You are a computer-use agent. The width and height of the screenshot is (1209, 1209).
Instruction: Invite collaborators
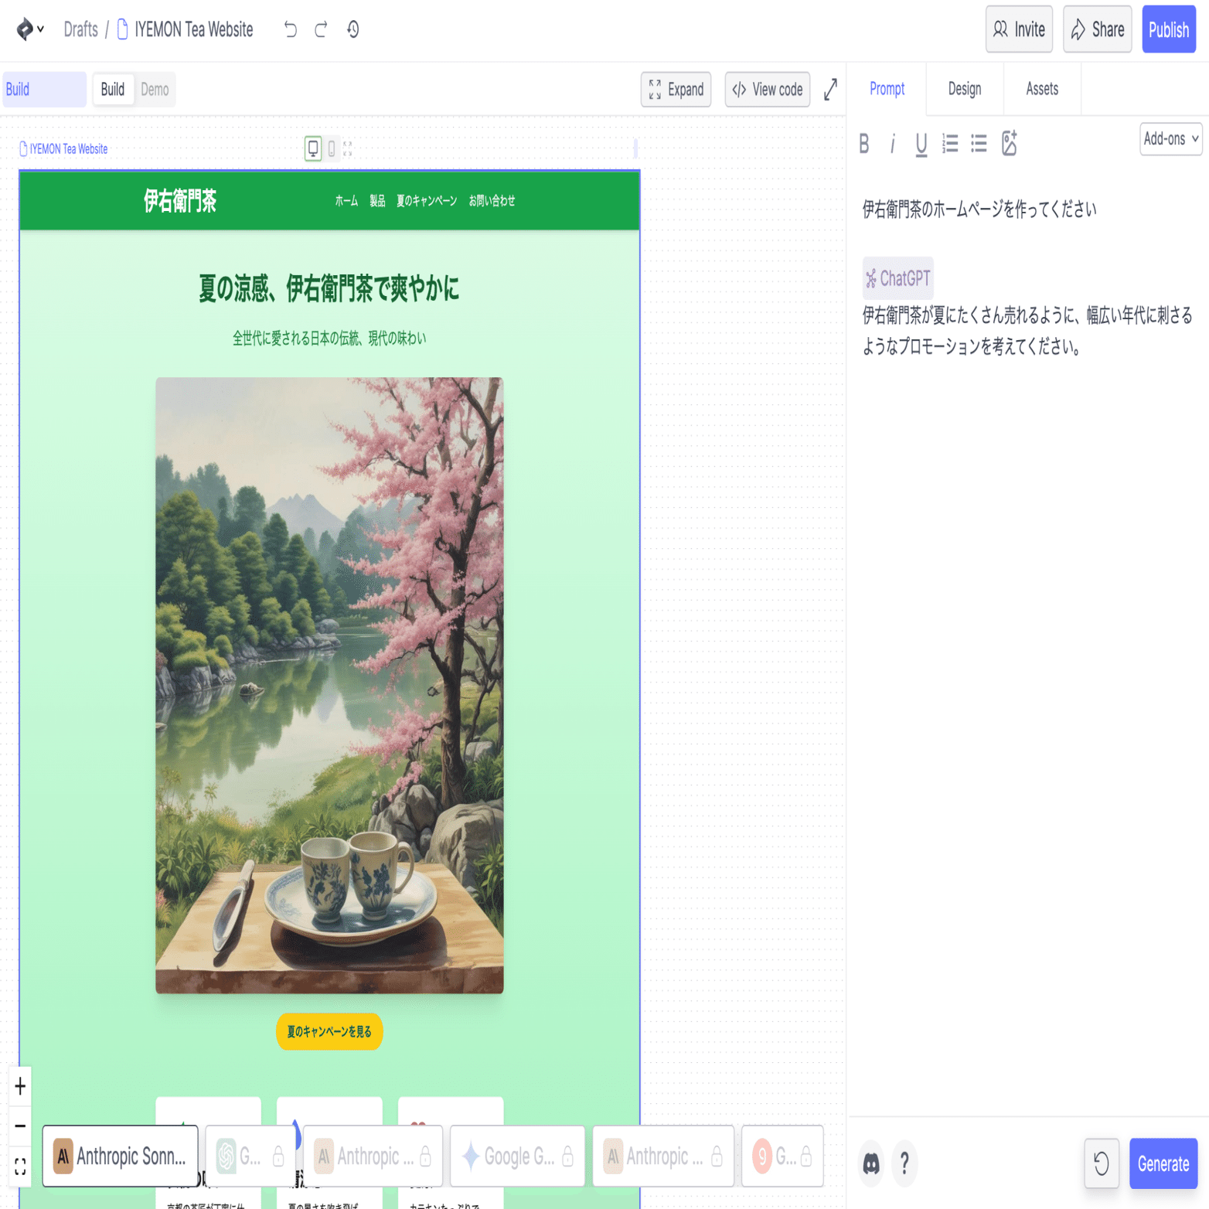pyautogui.click(x=1019, y=29)
